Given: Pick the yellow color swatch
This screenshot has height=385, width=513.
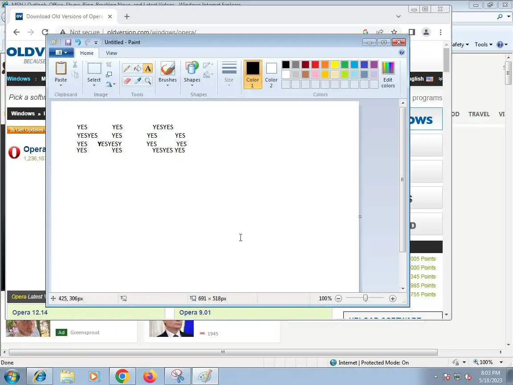Looking at the screenshot, I should point(335,65).
